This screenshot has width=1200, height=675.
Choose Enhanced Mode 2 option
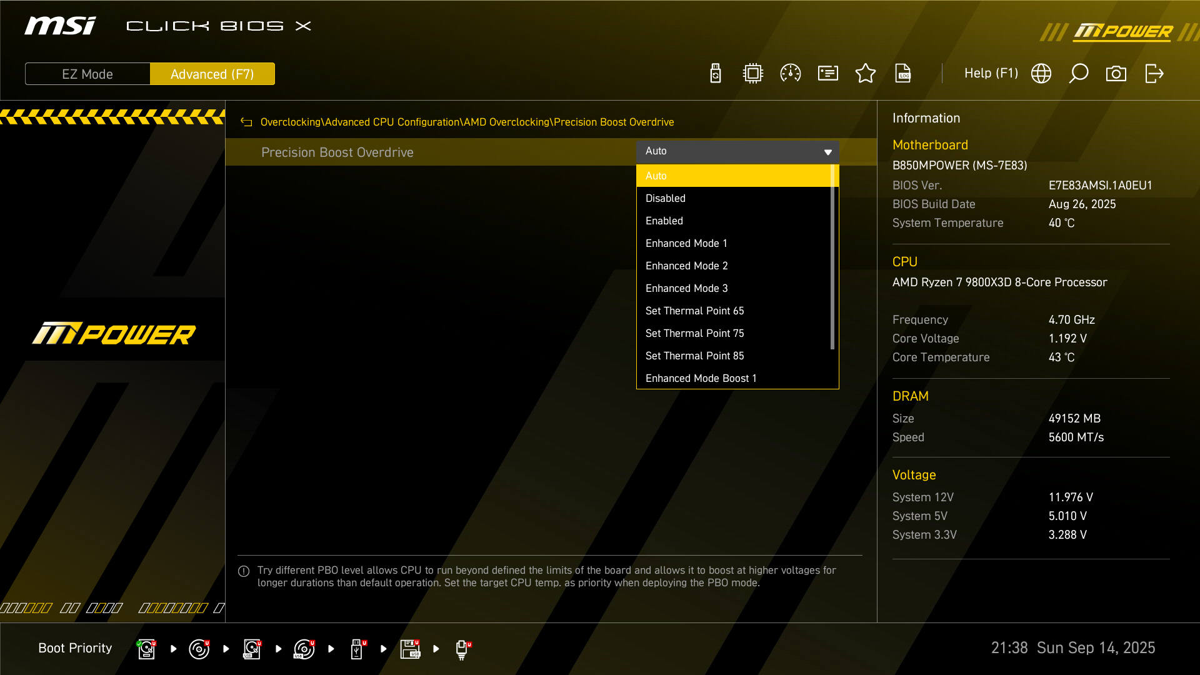point(686,266)
